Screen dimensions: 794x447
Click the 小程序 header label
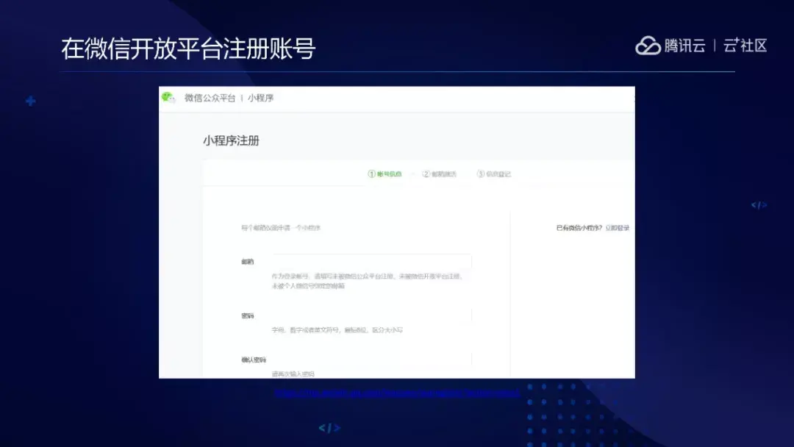[261, 99]
